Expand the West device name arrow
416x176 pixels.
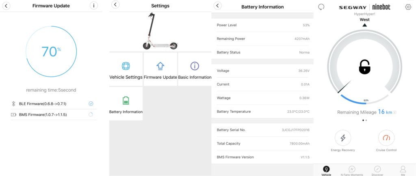[364, 25]
